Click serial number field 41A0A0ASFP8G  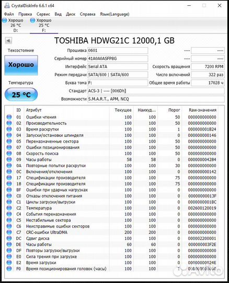(x=118, y=59)
